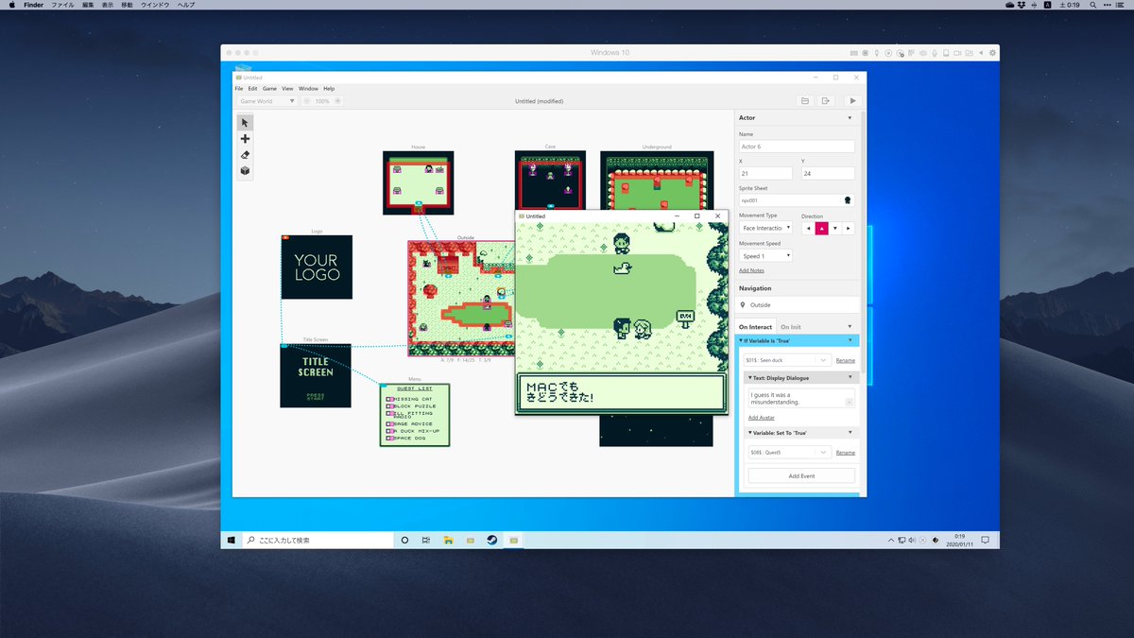Switch to the On Init tab
Screen dimensions: 1134x638
791,327
